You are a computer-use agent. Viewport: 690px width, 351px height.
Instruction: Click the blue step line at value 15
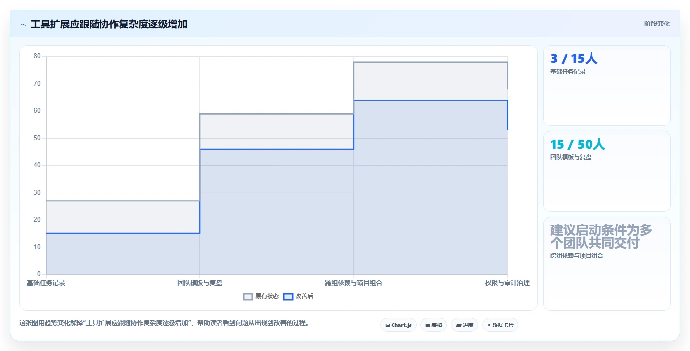(x=123, y=233)
